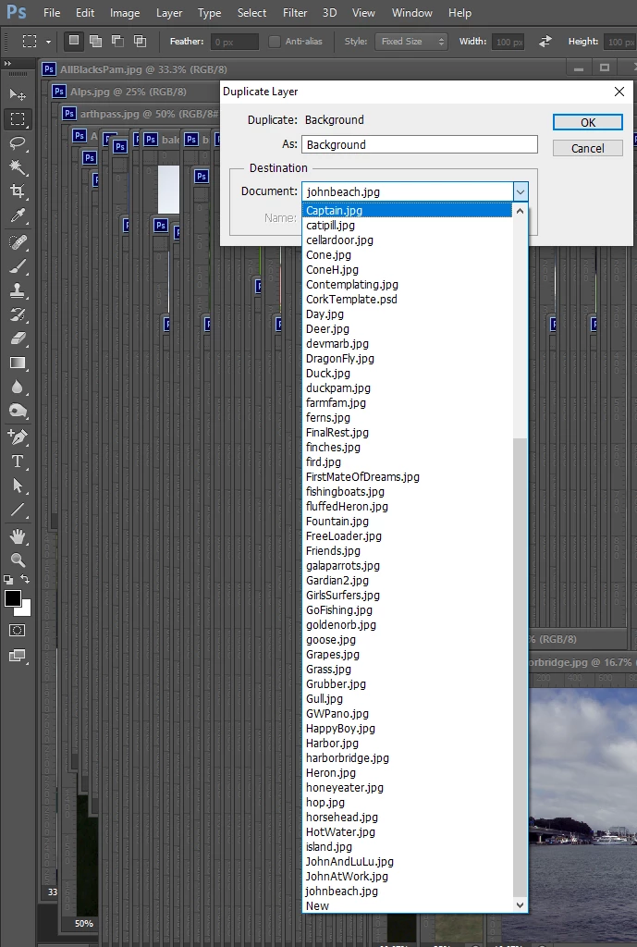The height and width of the screenshot is (947, 637).
Task: Choose New at bottom of document list
Action: 407,906
